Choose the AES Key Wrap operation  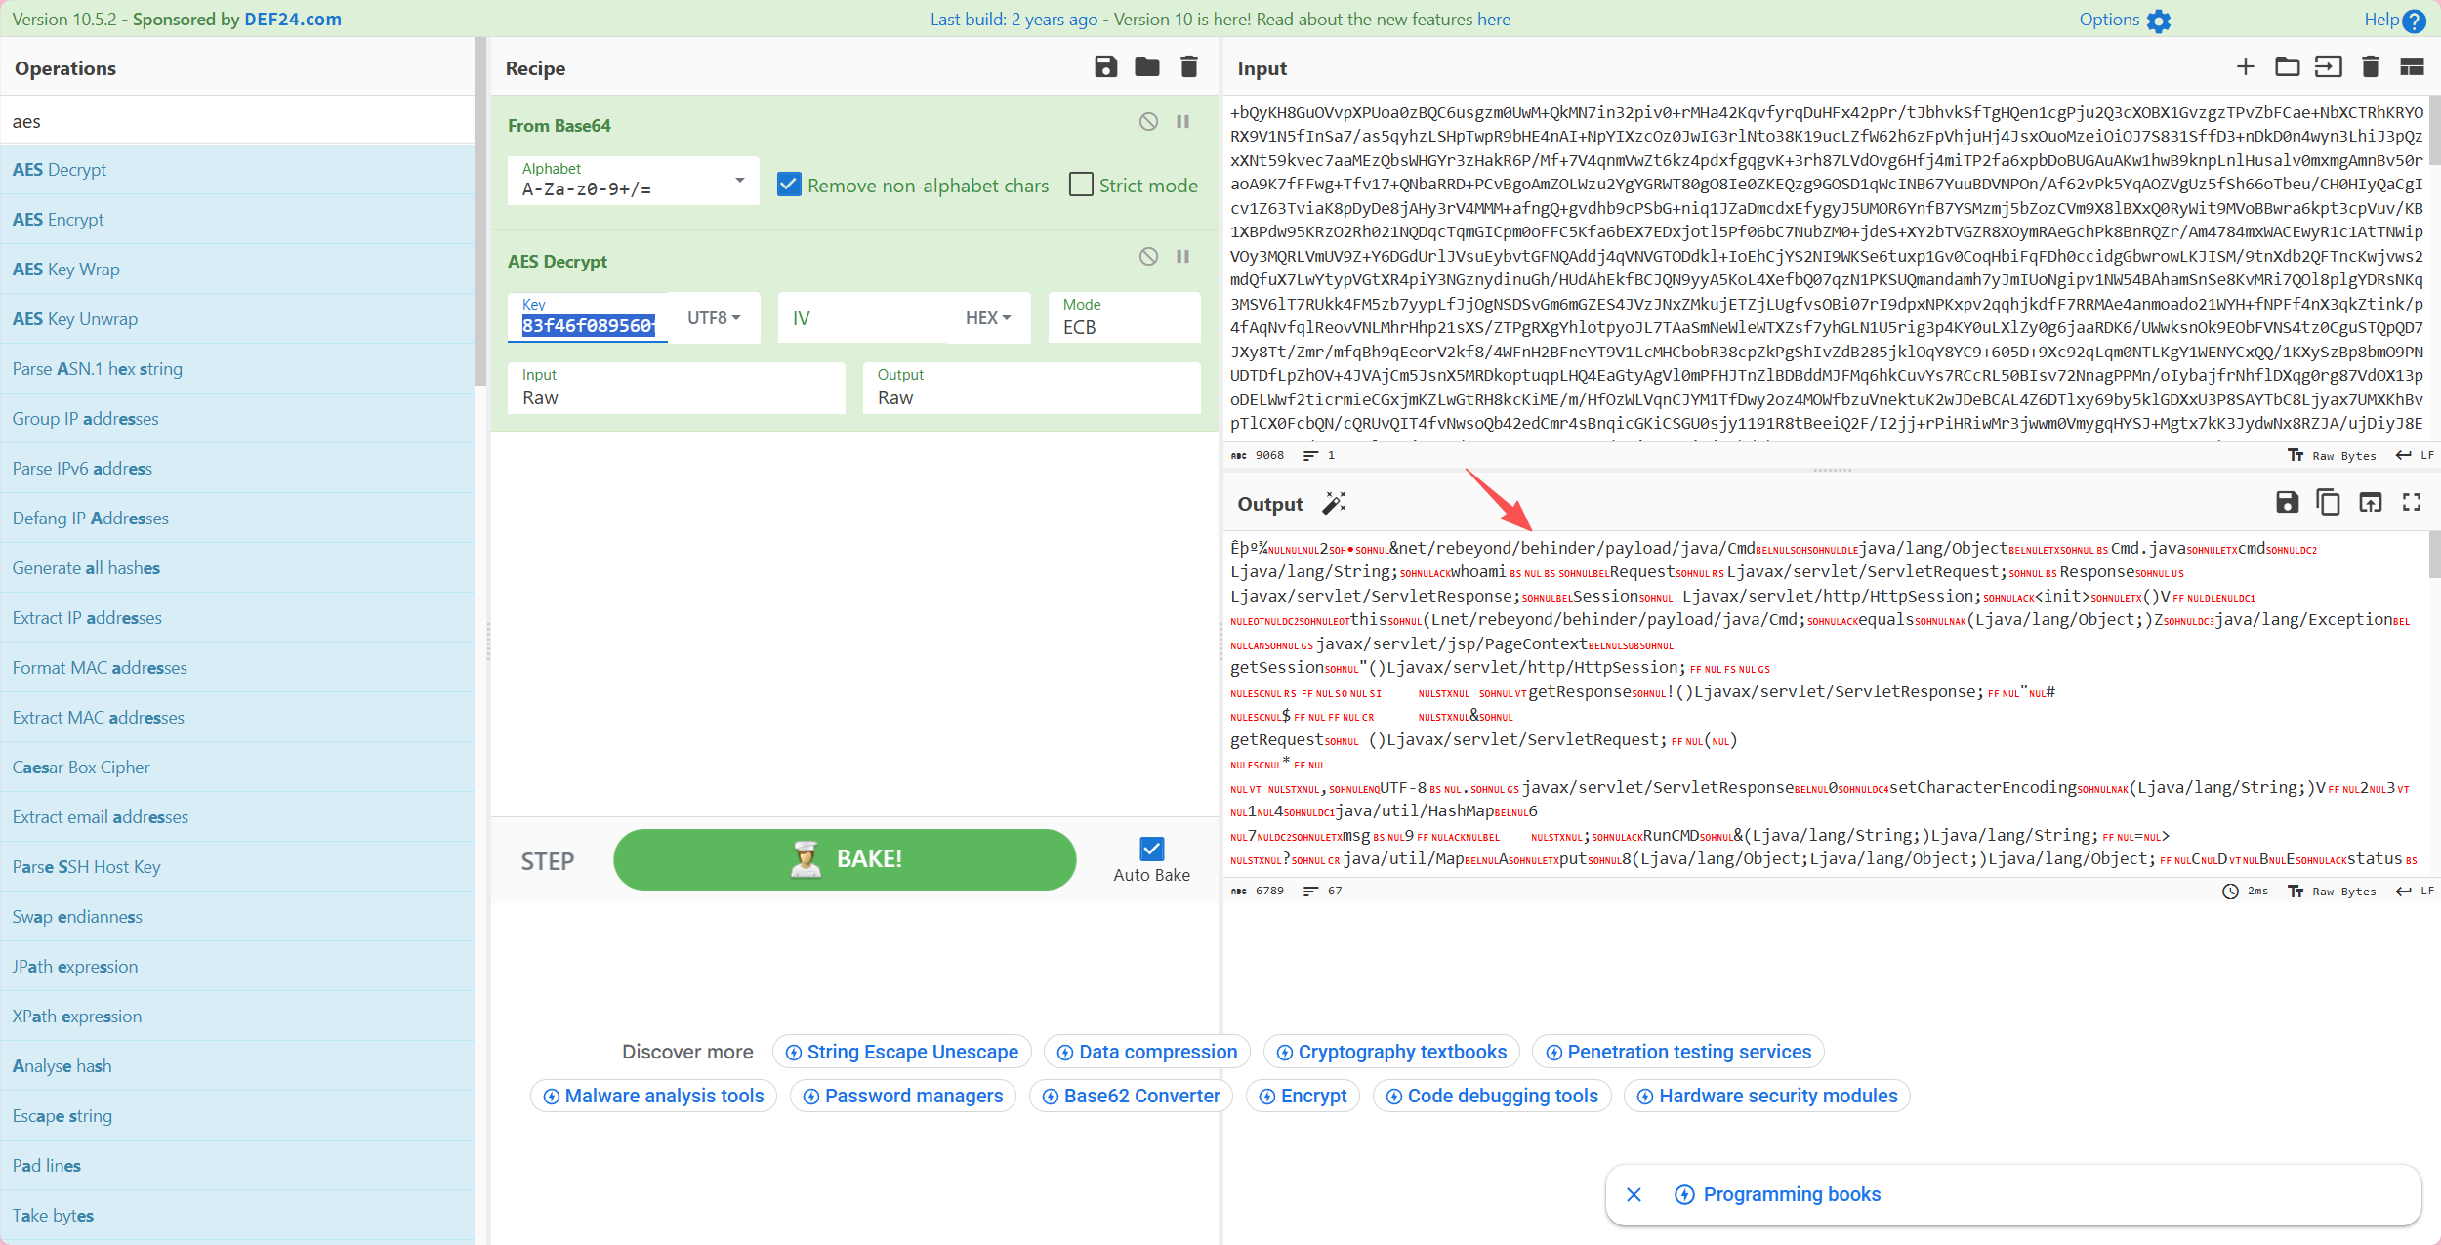pos(66,270)
